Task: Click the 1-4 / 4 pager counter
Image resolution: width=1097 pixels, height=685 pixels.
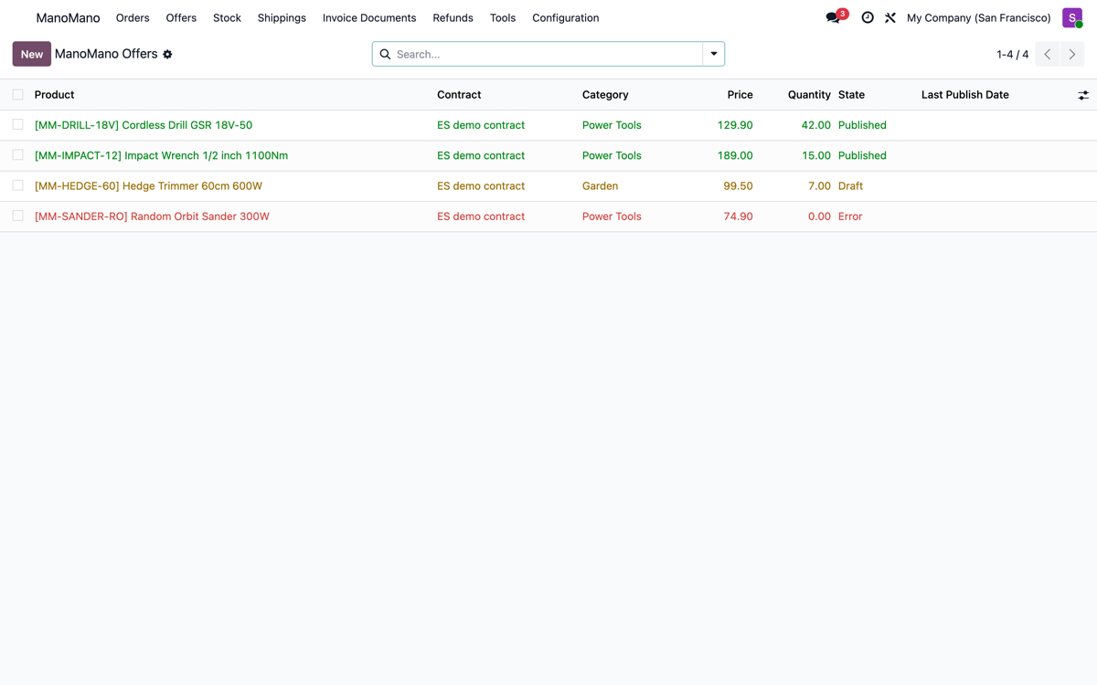Action: click(x=1012, y=55)
